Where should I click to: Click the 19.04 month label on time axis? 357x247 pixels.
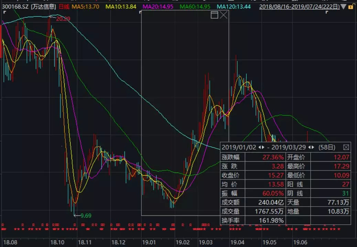pos(237,242)
